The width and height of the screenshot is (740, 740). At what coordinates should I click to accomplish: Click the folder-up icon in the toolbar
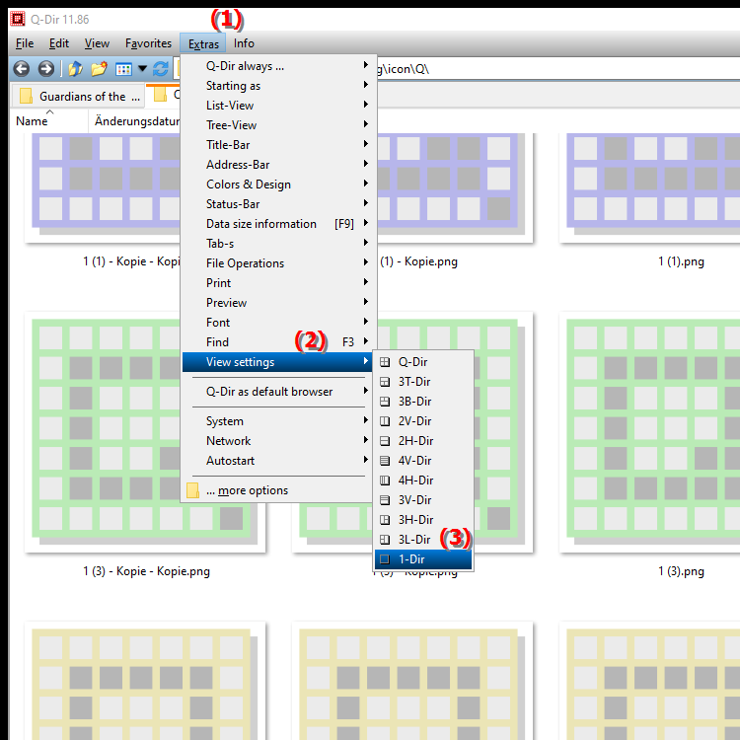[76, 69]
